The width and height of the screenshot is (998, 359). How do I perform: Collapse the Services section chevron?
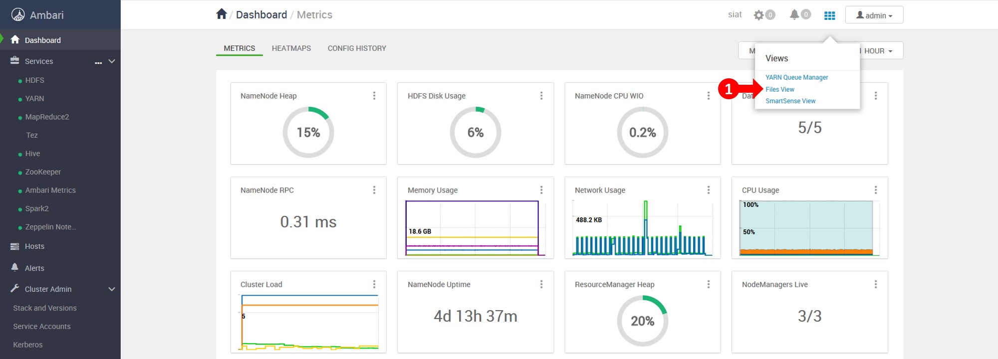click(112, 61)
